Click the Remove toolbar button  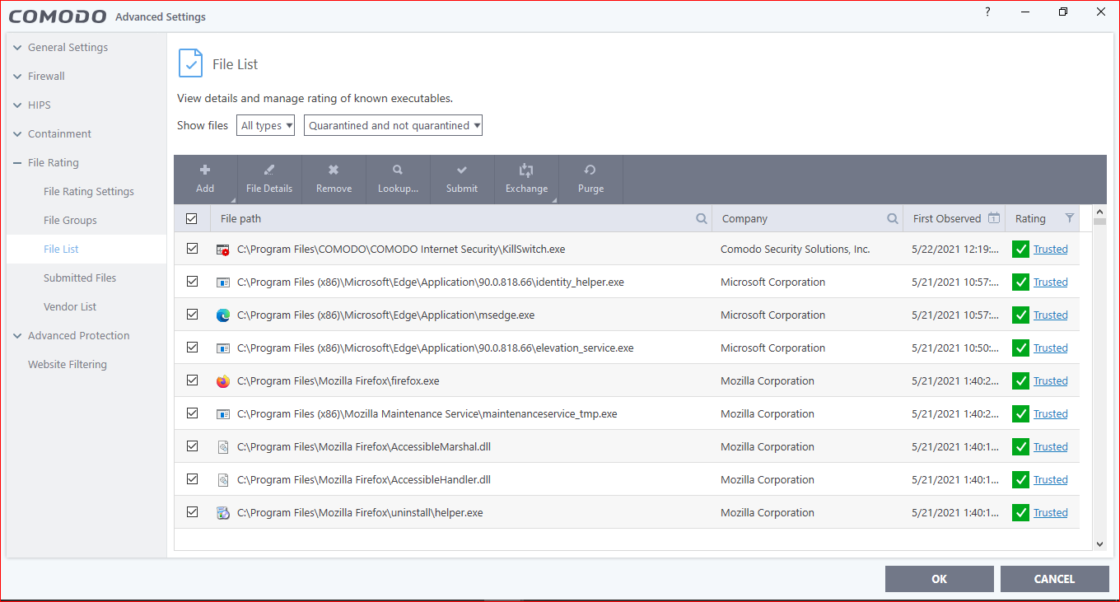click(x=334, y=179)
